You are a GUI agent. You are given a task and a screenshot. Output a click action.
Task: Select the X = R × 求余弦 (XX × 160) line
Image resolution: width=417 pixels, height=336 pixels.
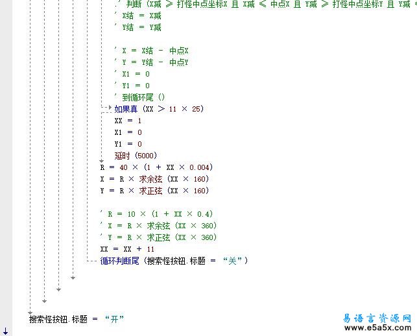pos(154,179)
